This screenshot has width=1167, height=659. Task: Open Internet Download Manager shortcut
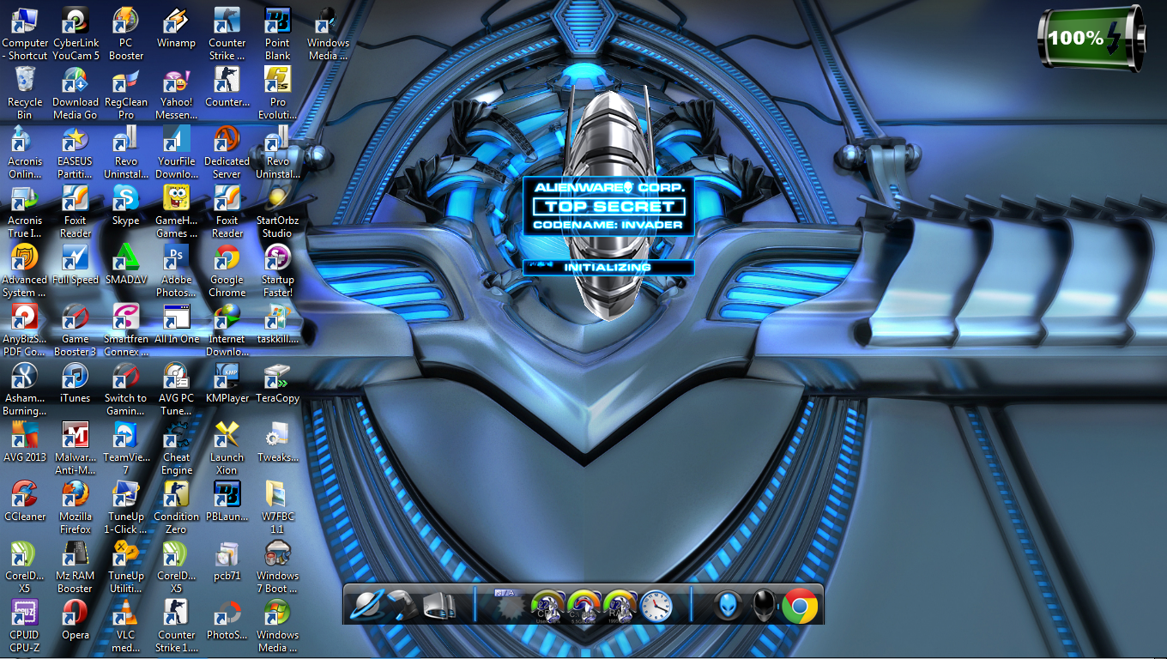pyautogui.click(x=227, y=329)
